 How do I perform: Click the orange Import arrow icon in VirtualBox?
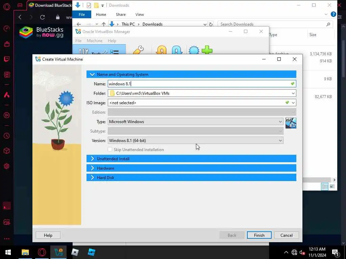pos(161,50)
